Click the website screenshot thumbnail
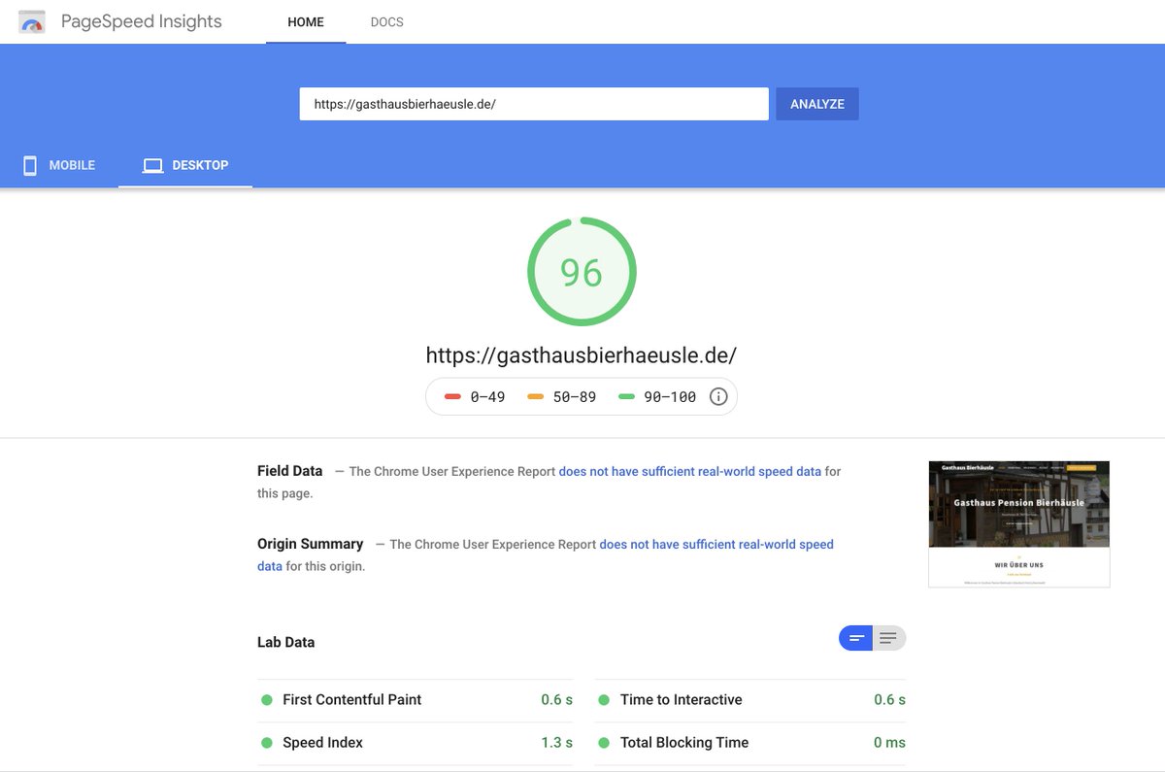The width and height of the screenshot is (1165, 772). [1018, 523]
